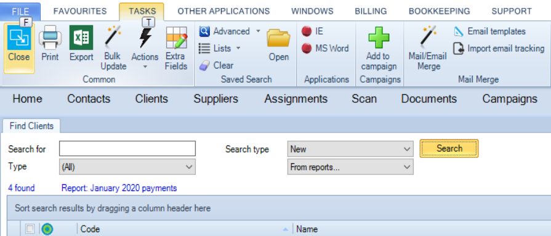
Task: Sort by the Name column header
Action: (422, 229)
